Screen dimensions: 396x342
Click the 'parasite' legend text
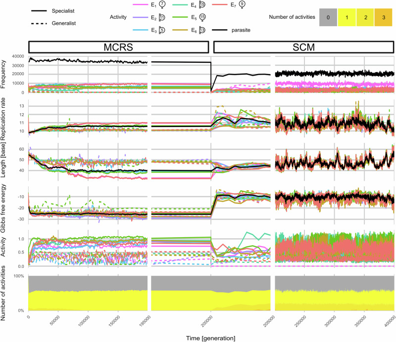pos(241,30)
